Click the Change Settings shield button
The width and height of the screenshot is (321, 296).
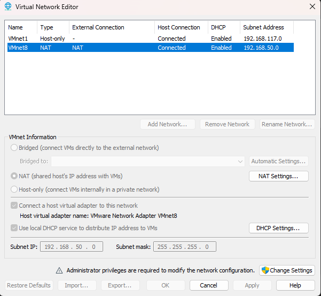(287, 270)
